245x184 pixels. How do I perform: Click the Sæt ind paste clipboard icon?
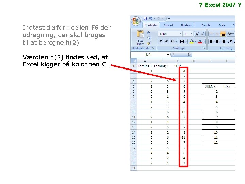tap(140, 34)
